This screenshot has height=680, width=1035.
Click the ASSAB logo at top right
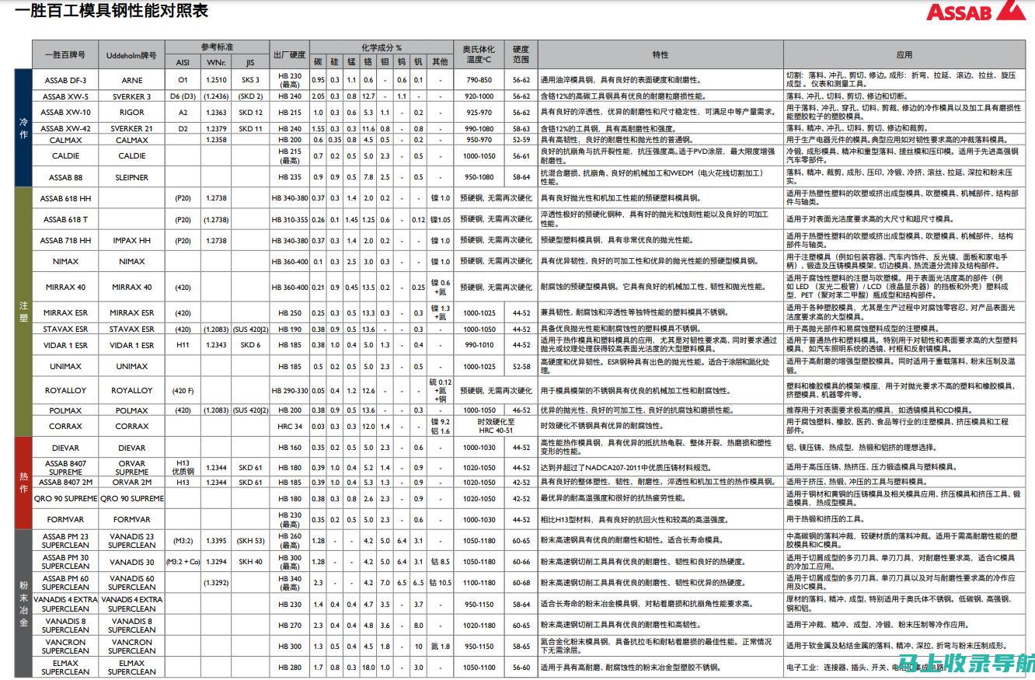976,11
